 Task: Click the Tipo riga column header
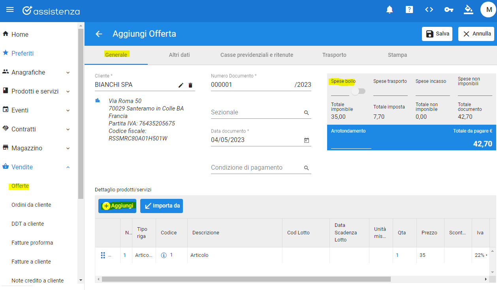point(144,233)
